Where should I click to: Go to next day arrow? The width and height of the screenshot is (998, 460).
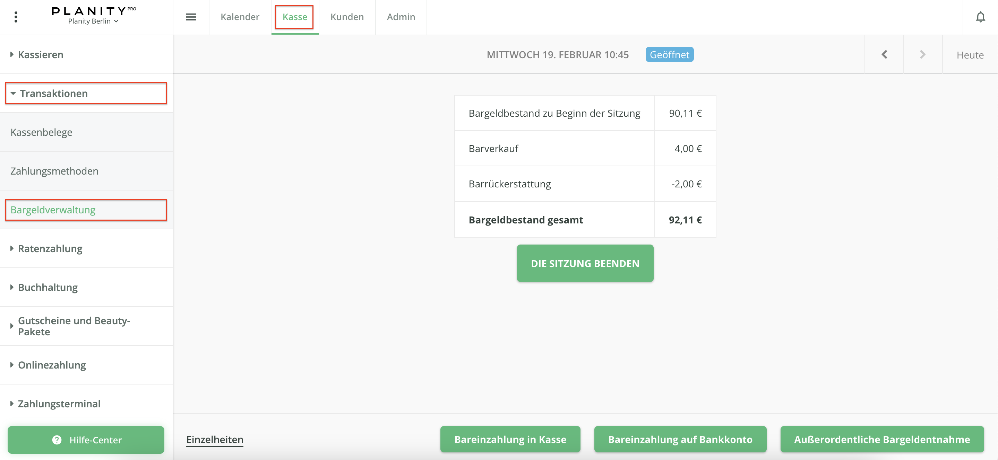(x=922, y=54)
